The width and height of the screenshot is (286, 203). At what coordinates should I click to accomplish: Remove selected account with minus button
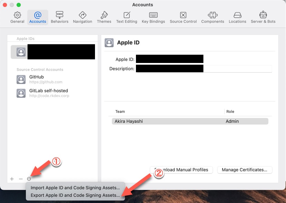pyautogui.click(x=21, y=179)
